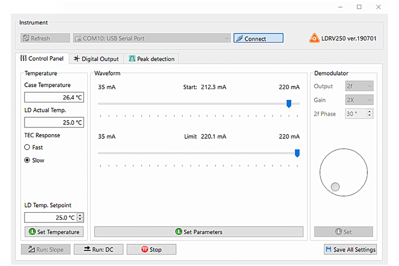The image size is (399, 266).
Task: Increase the 2f Phase value with up arrow
Action: [369, 112]
